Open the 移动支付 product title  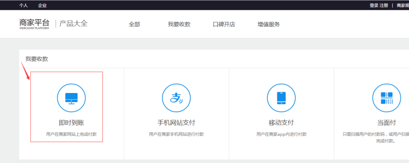(281, 122)
